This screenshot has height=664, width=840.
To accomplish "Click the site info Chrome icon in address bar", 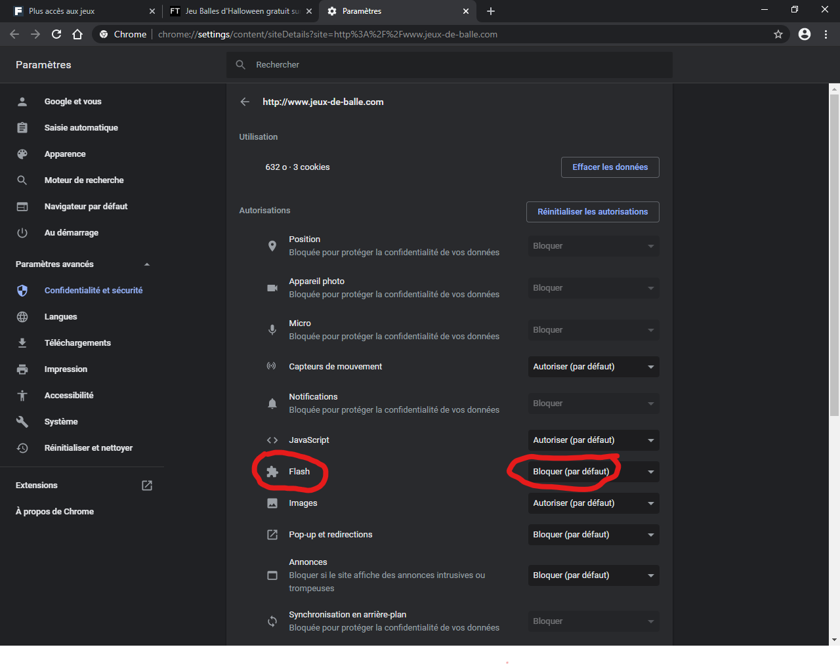I will 104,34.
